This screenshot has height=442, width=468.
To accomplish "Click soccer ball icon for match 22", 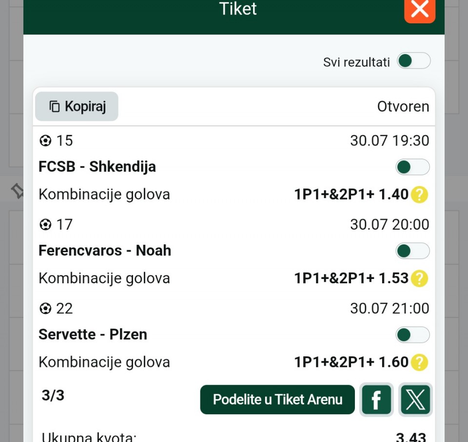I will [45, 309].
